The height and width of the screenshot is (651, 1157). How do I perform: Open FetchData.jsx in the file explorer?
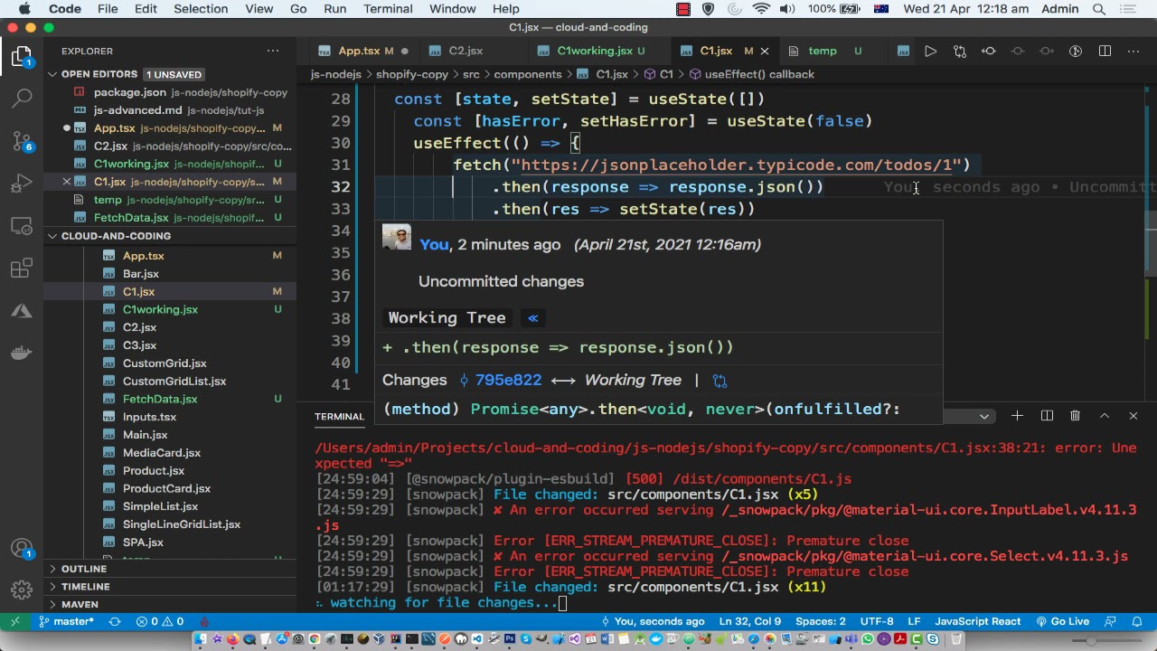point(160,399)
